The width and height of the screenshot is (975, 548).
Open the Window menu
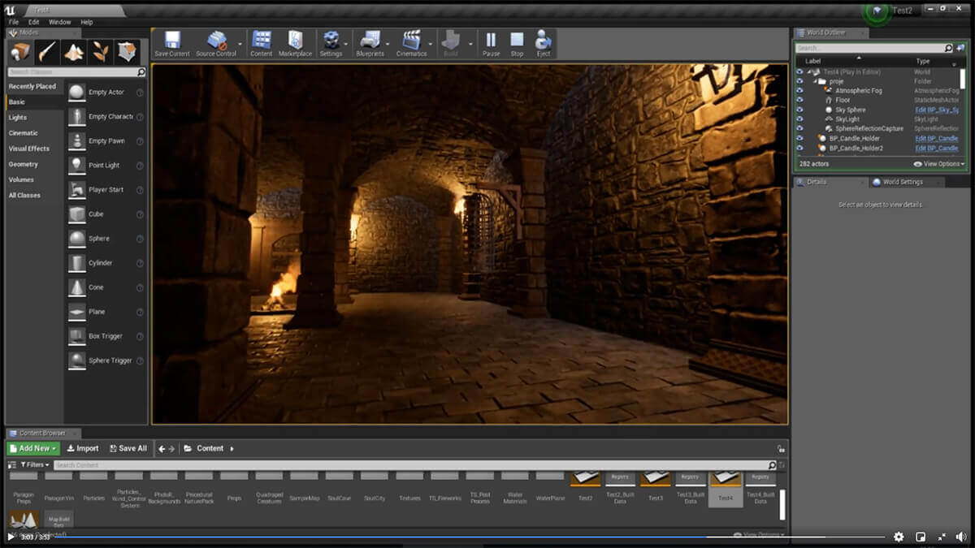(59, 22)
